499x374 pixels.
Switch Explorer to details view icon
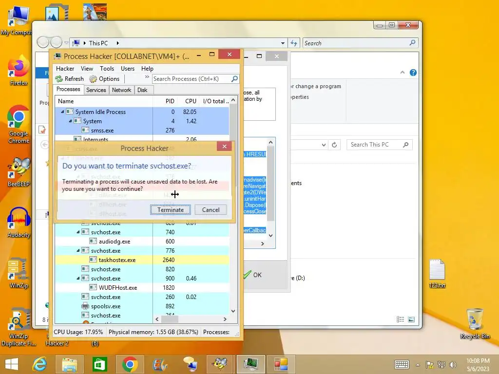[401, 319]
